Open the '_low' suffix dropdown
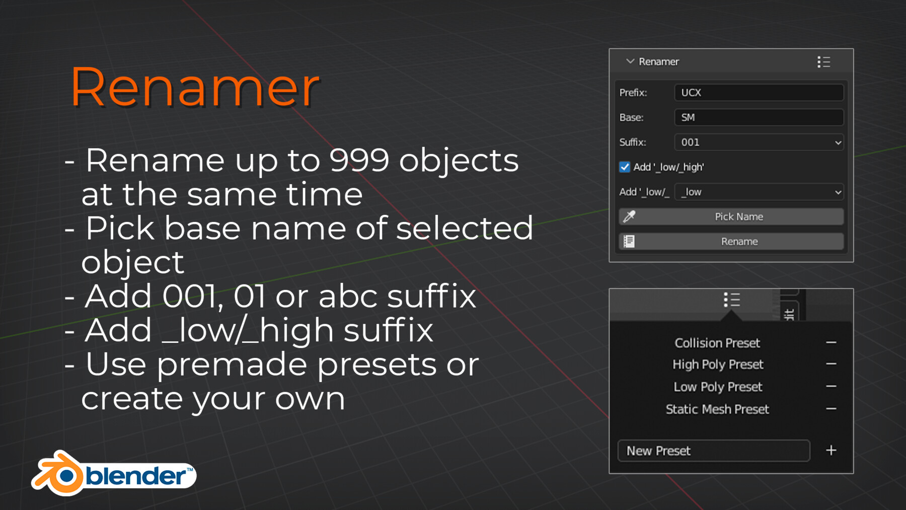Screen dimensions: 906x510 (759, 192)
